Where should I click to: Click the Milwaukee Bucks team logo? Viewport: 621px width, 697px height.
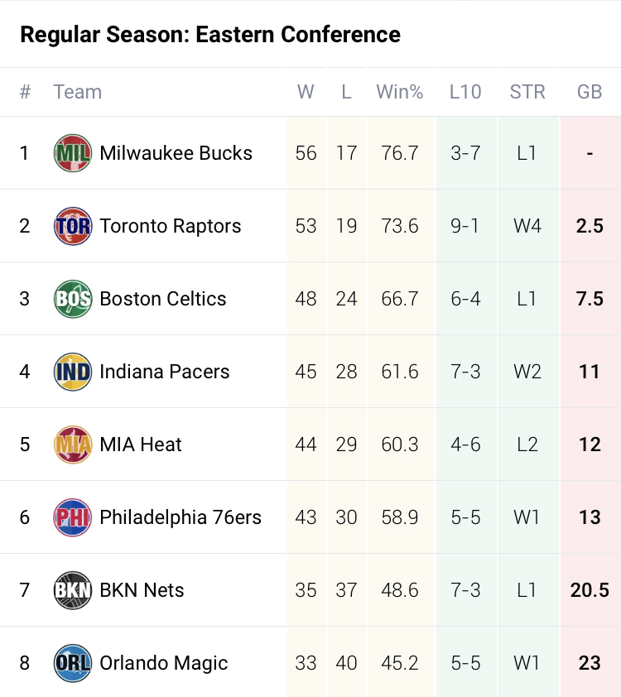pos(73,153)
